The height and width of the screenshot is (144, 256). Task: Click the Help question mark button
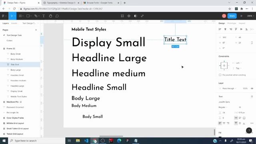pos(249,130)
